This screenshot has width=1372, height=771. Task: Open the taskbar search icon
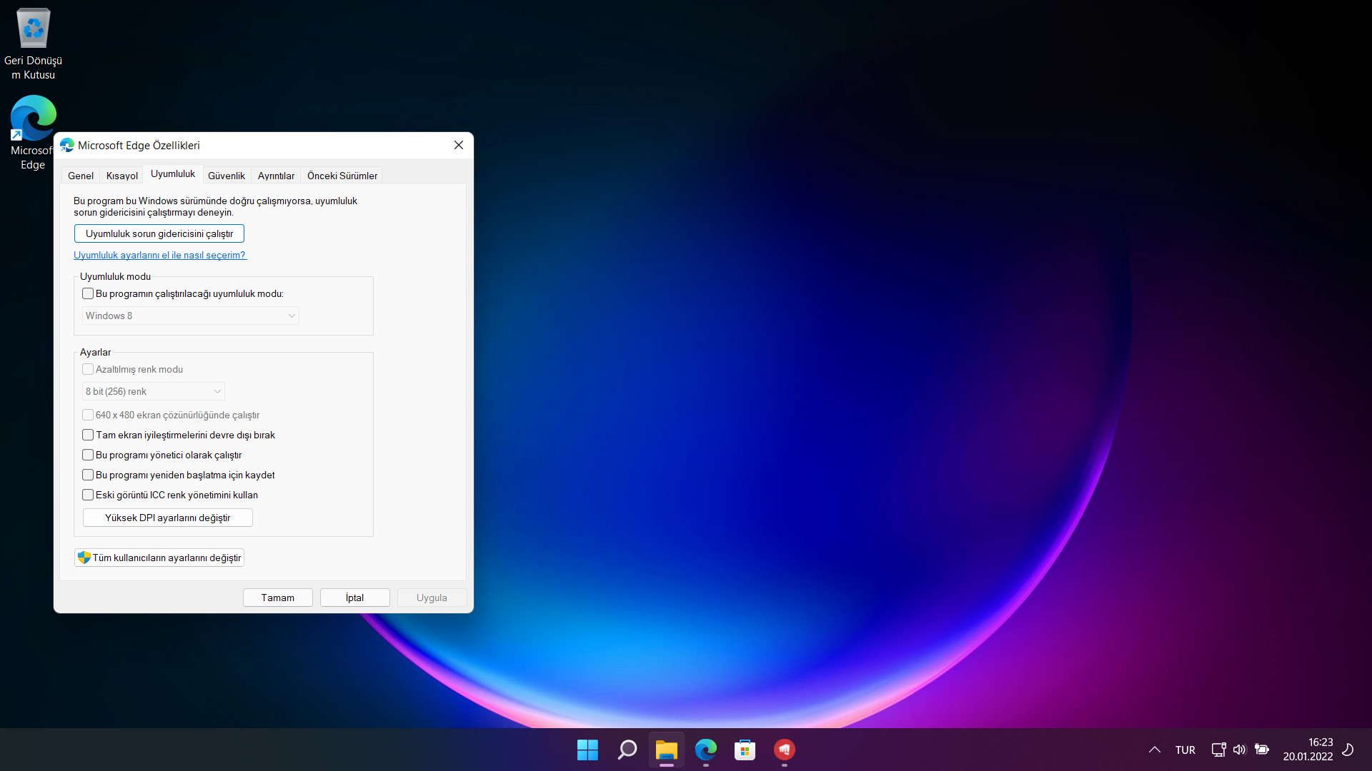[627, 750]
